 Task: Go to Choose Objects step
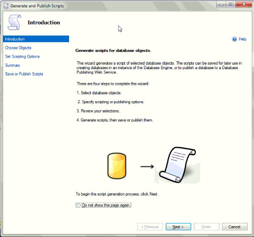tap(18, 48)
